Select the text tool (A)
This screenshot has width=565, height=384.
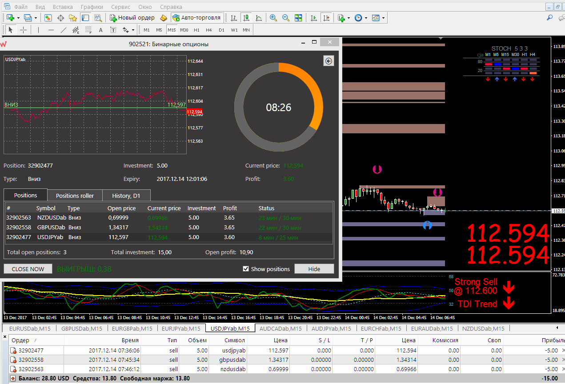[x=100, y=30]
